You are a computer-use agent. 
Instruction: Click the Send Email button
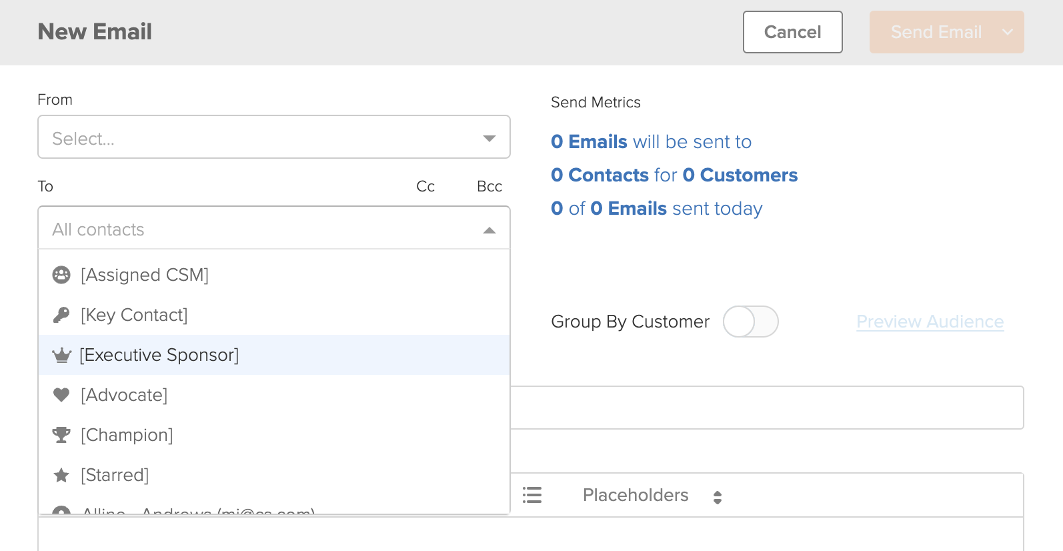point(936,32)
